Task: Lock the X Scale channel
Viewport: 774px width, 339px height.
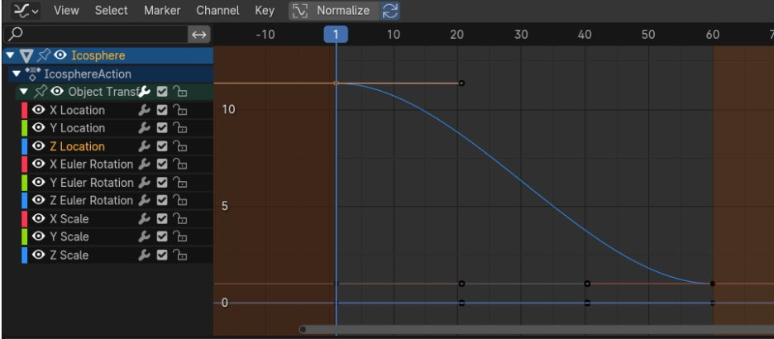Action: 180,218
